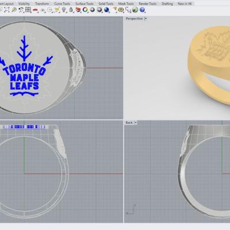Click the blue Help question mark icon
The height and width of the screenshot is (230, 230).
(x=142, y=10)
